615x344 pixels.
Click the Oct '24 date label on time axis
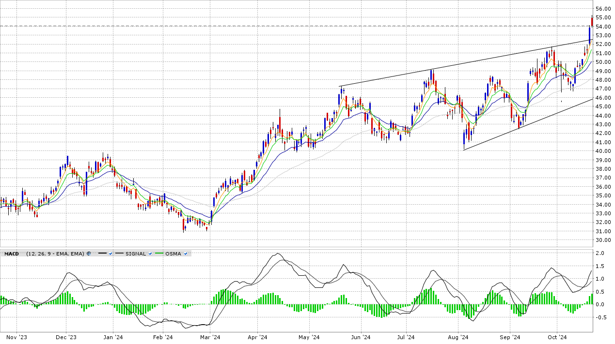point(557,337)
